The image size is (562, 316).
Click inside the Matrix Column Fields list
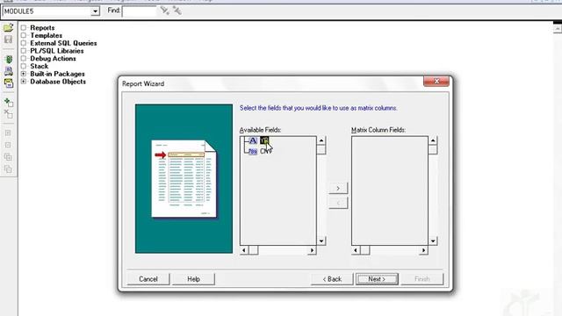(x=390, y=190)
